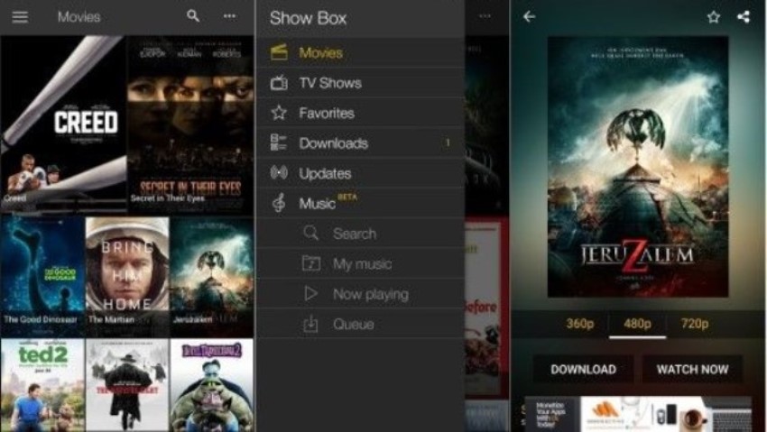
Task: Share the Jeruzalem movie via share icon
Action: [x=744, y=16]
